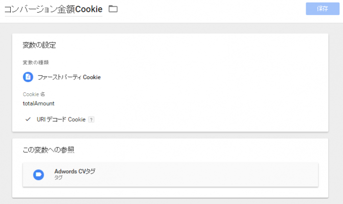Viewport: 343px width, 204px height.
Task: Open the ? help icon for URI decode
Action: (91, 120)
